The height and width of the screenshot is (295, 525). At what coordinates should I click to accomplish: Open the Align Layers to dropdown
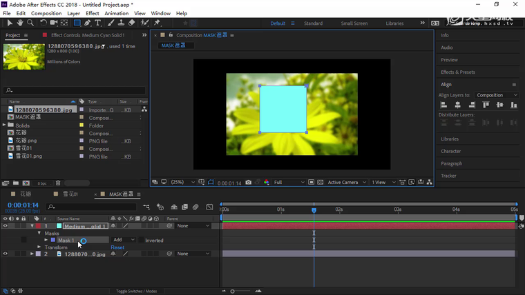(x=497, y=95)
